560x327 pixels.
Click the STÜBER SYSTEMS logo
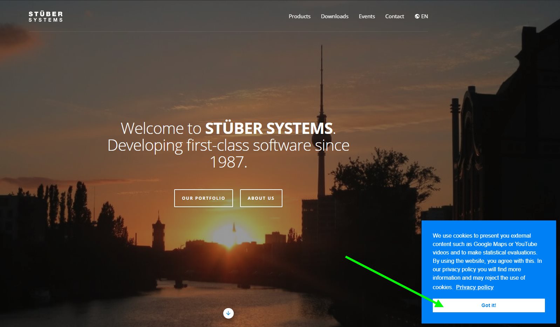coord(46,16)
